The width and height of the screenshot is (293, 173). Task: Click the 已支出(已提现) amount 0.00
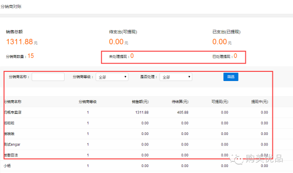click(220, 42)
